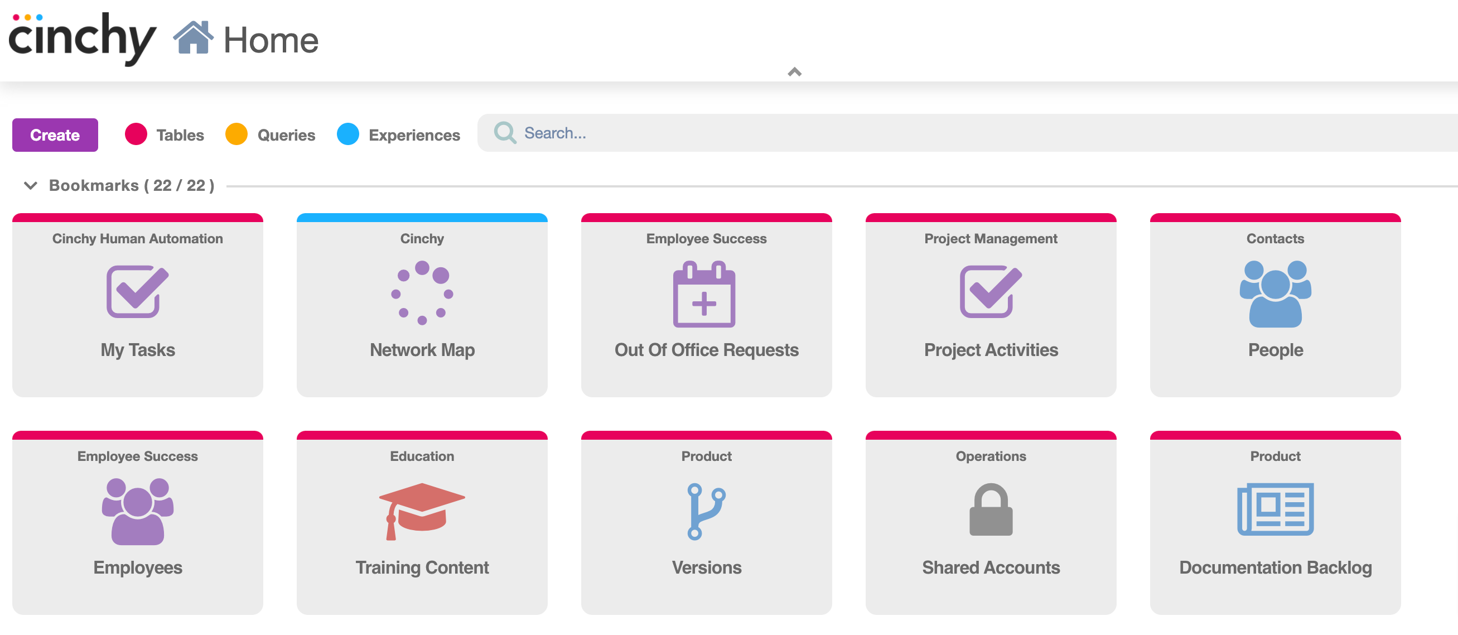Click the Project Management label
Screen dimensions: 1458x635
click(991, 238)
